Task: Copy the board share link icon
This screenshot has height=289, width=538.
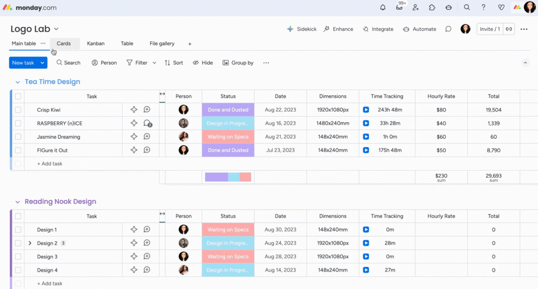Action: [509, 29]
